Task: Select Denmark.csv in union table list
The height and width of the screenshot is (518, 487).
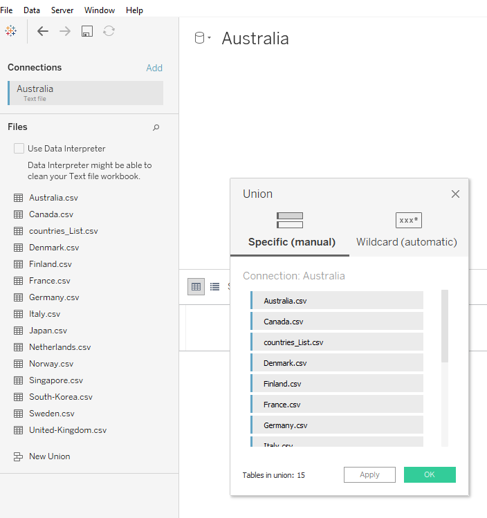Action: click(x=337, y=363)
